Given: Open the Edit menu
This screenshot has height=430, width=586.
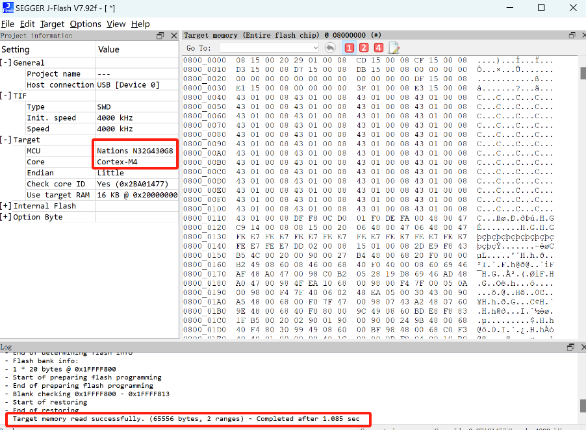Looking at the screenshot, I should click(x=27, y=24).
